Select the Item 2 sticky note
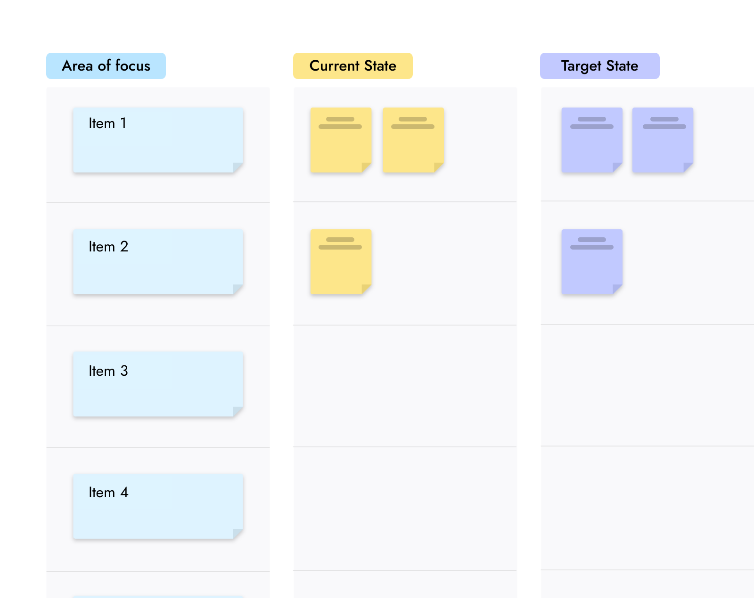Viewport: 754px width, 598px height. click(158, 262)
